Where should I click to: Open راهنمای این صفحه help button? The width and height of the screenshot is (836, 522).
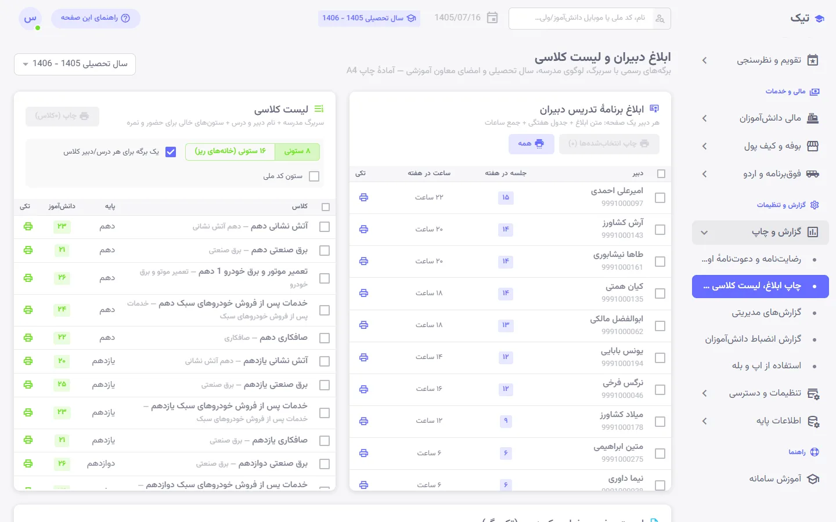click(x=96, y=19)
